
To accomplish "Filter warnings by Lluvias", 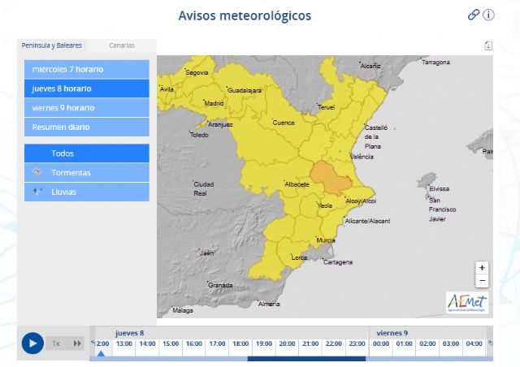I will 87,192.
